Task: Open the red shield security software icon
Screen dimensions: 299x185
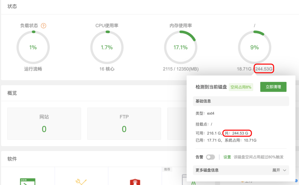Action: [135, 182]
